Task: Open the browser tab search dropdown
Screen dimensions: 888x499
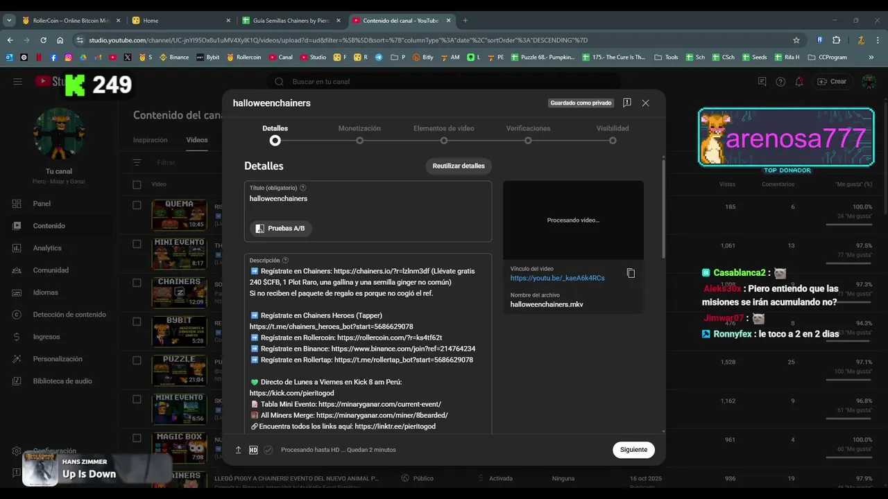Action: (x=9, y=21)
